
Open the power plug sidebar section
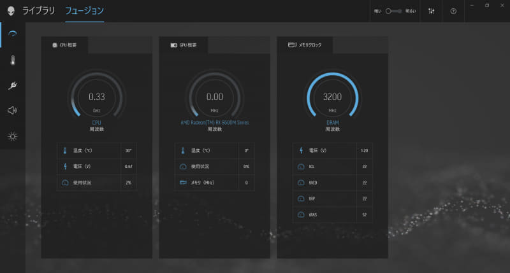pos(13,85)
